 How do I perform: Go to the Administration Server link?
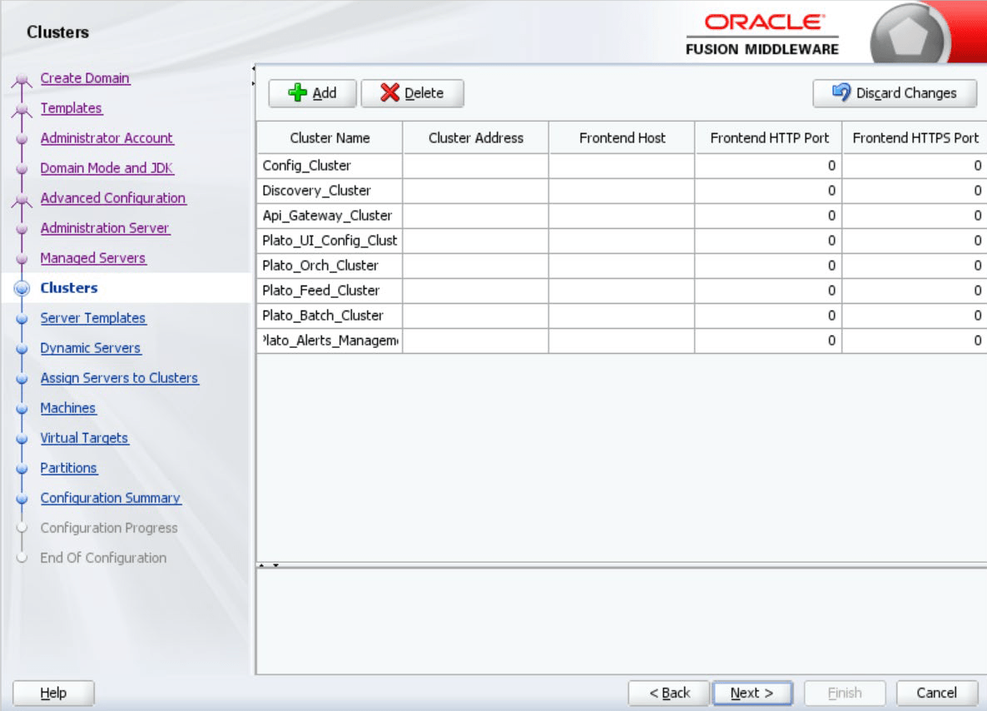pyautogui.click(x=105, y=228)
